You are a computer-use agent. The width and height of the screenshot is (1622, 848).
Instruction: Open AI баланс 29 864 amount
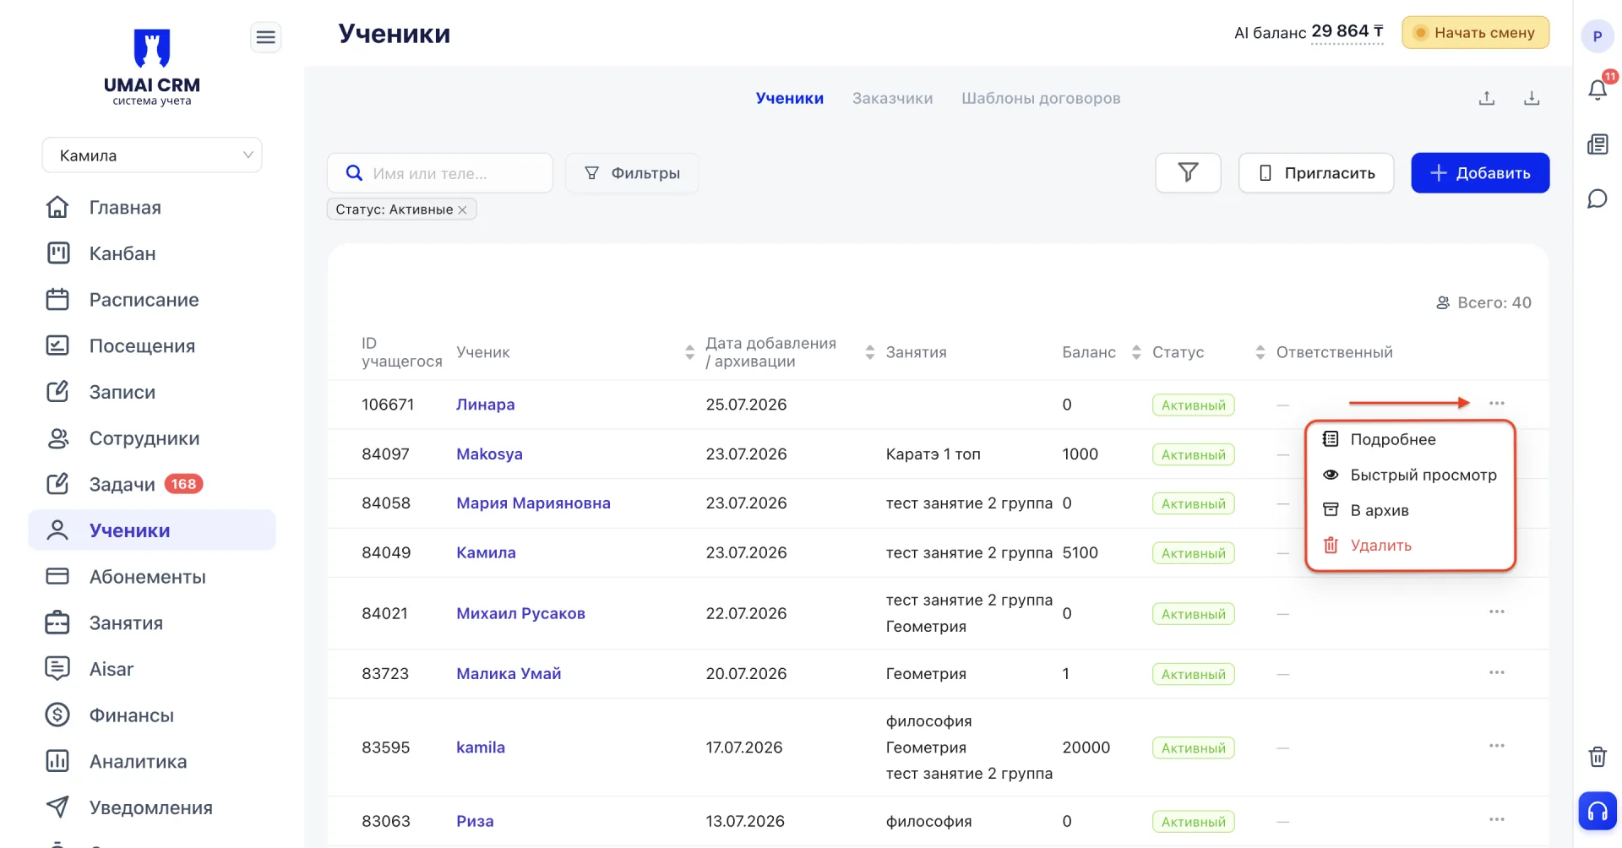click(x=1347, y=32)
